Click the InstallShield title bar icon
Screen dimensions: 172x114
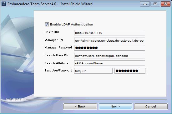(x=4, y=4)
